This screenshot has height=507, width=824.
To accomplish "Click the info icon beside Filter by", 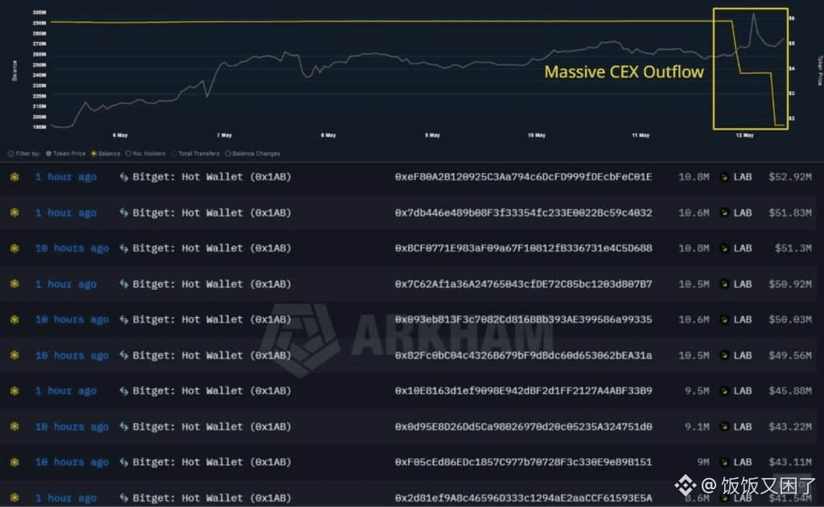I will click(x=11, y=154).
